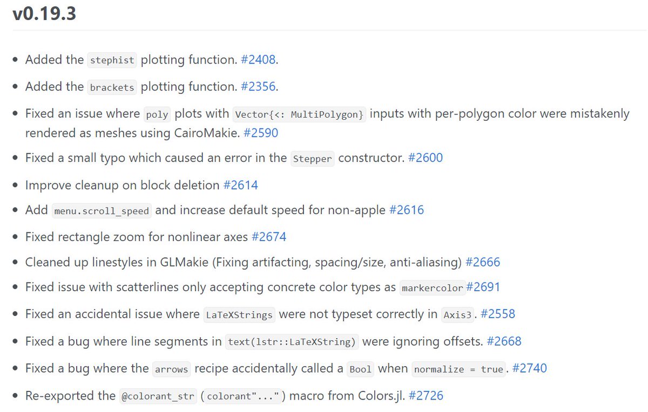Visit the GLMakie linestyles link #2666

coord(483,262)
